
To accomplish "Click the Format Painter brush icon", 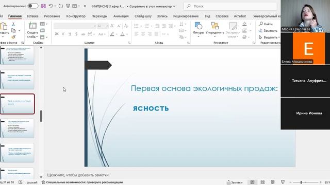I will coord(13,37).
